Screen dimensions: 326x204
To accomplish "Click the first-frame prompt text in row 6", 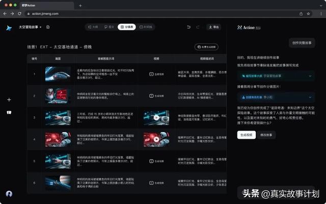I will [x=105, y=183].
